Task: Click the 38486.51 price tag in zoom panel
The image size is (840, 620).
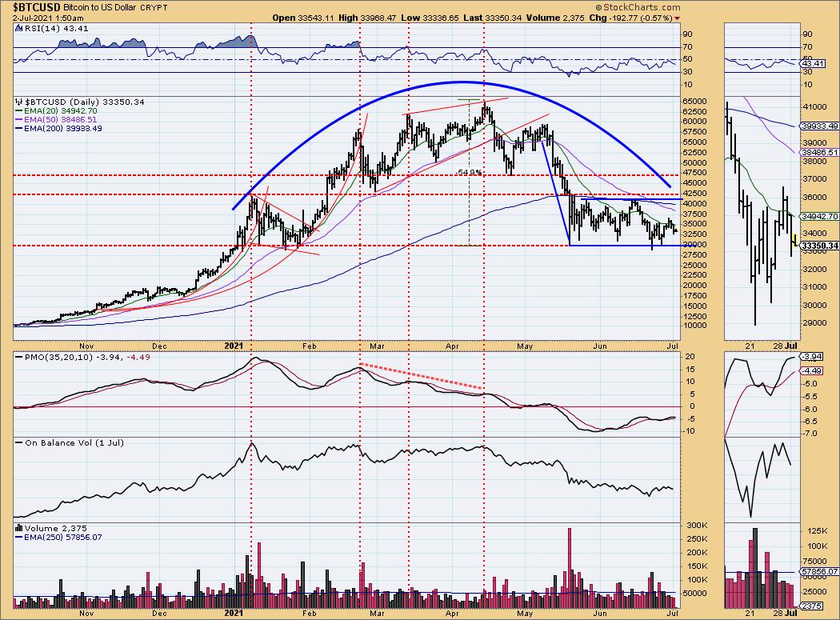Action: pyautogui.click(x=820, y=152)
